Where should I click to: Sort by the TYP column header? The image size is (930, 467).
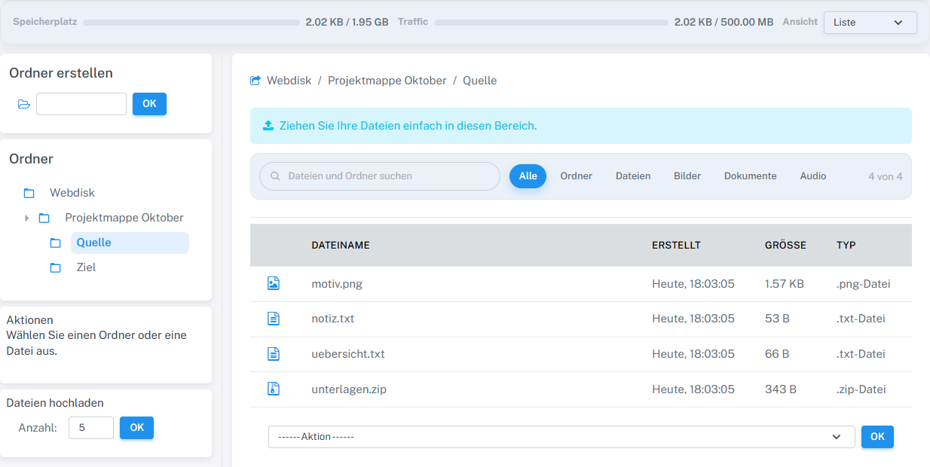[x=846, y=245]
